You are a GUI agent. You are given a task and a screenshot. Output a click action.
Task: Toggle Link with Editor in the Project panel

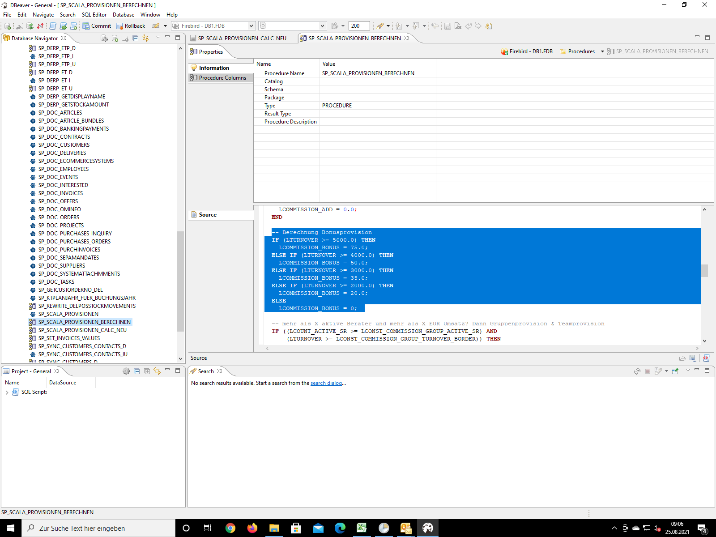point(157,371)
